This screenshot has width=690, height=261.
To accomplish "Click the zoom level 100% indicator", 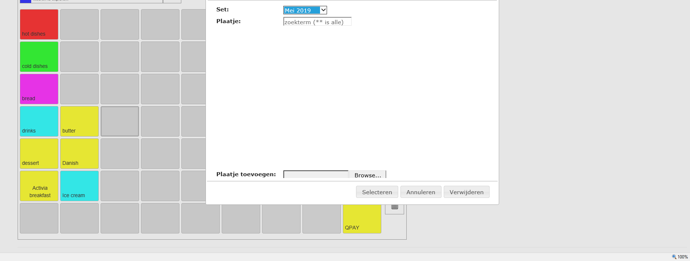I will 680,257.
